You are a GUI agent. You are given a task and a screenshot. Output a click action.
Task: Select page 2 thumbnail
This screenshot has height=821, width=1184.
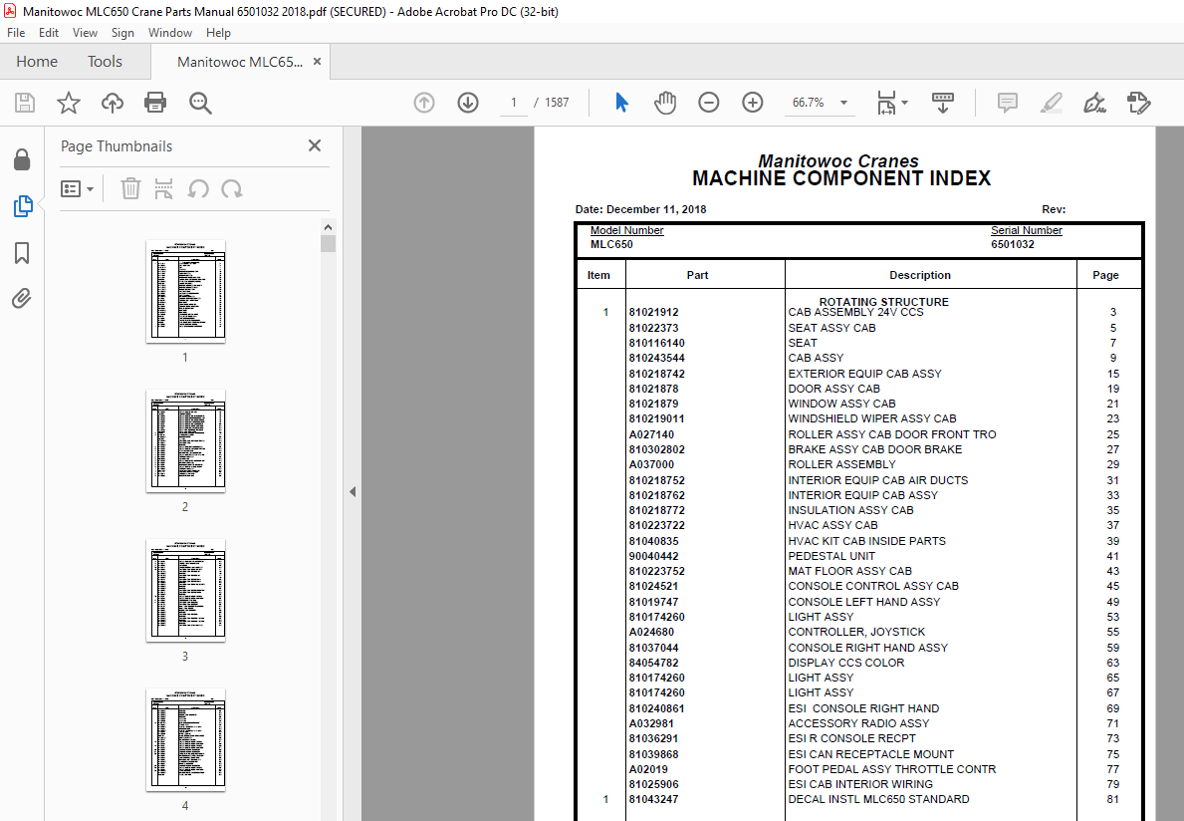coord(186,441)
